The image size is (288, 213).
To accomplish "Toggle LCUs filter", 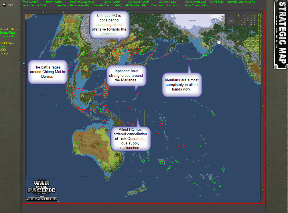I will tap(3, 50).
